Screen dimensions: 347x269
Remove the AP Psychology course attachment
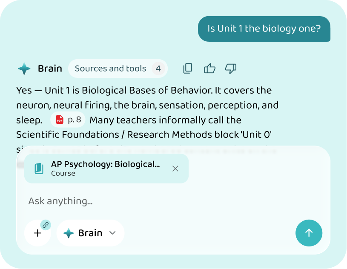[175, 169]
